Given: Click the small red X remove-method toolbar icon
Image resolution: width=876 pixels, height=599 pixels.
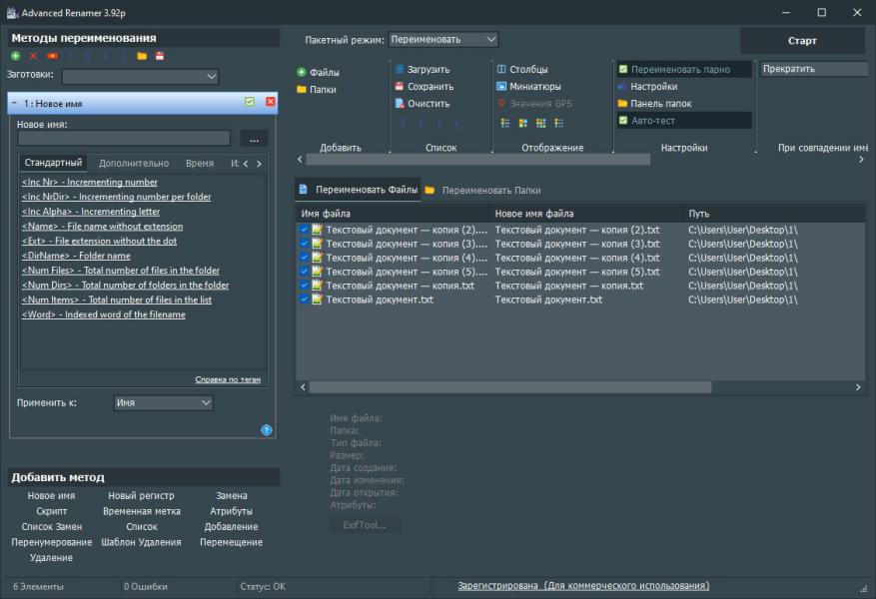Looking at the screenshot, I should click(x=34, y=56).
